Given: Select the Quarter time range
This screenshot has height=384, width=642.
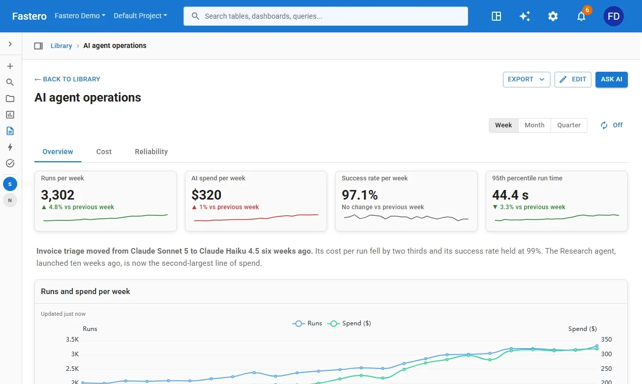Looking at the screenshot, I should tap(569, 125).
